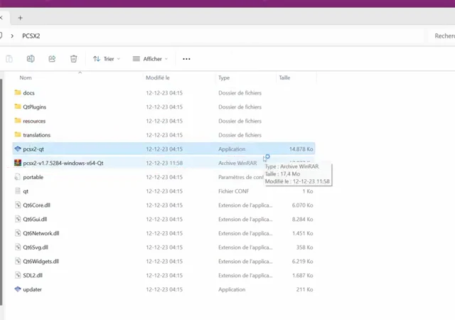This screenshot has width=455, height=320.
Task: Expand the breadcrumb chevron before PCSX2
Action: pyautogui.click(x=12, y=36)
